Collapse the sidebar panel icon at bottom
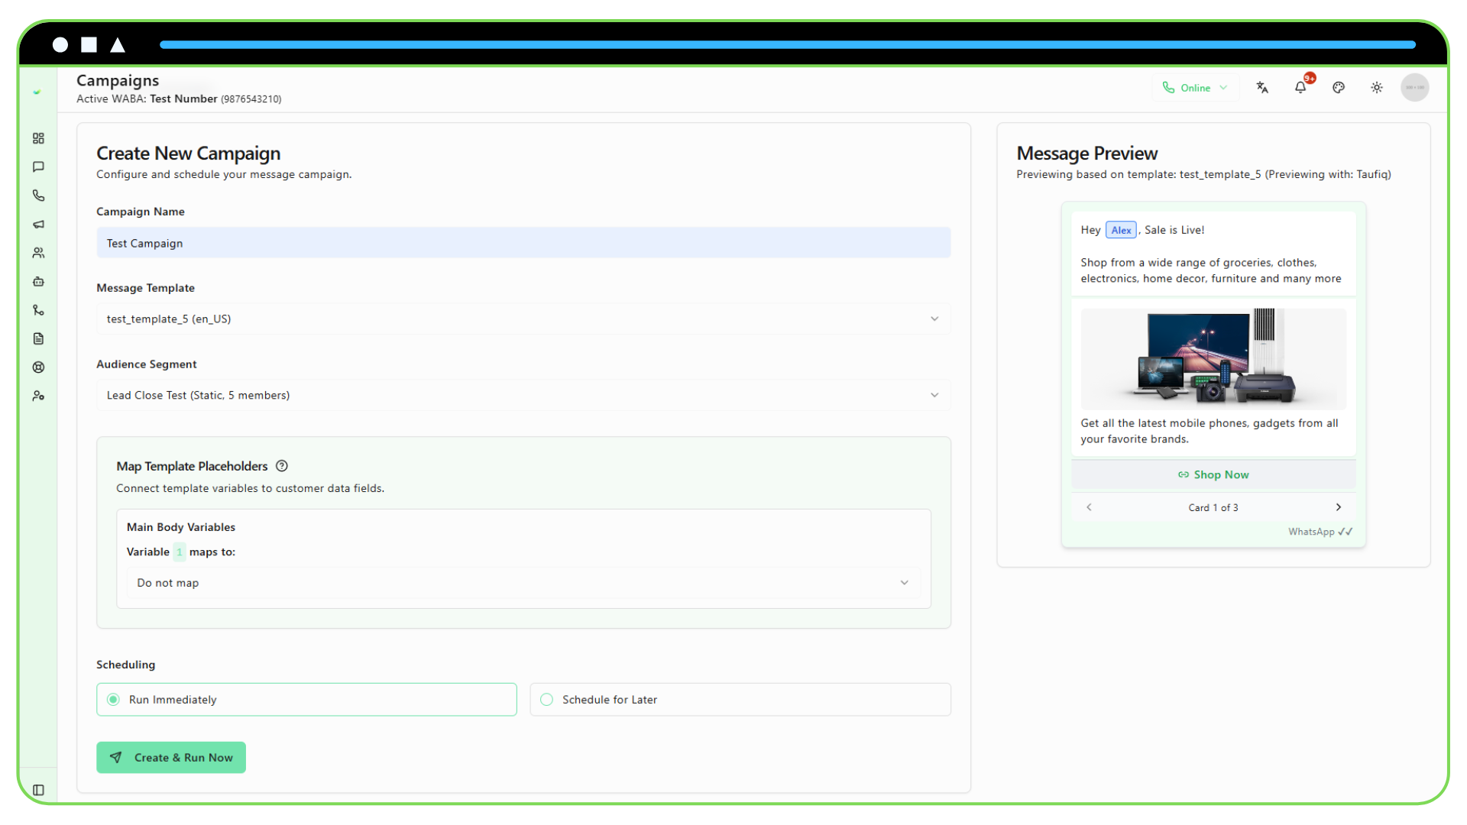This screenshot has width=1467, height=825. 38,790
